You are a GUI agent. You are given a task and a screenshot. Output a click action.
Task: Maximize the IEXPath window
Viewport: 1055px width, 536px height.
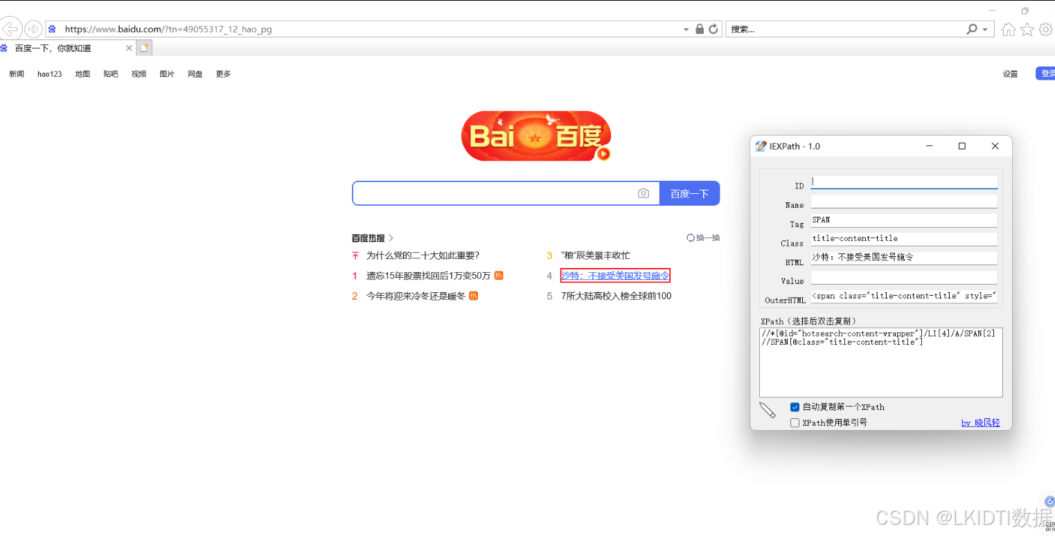tap(961, 146)
